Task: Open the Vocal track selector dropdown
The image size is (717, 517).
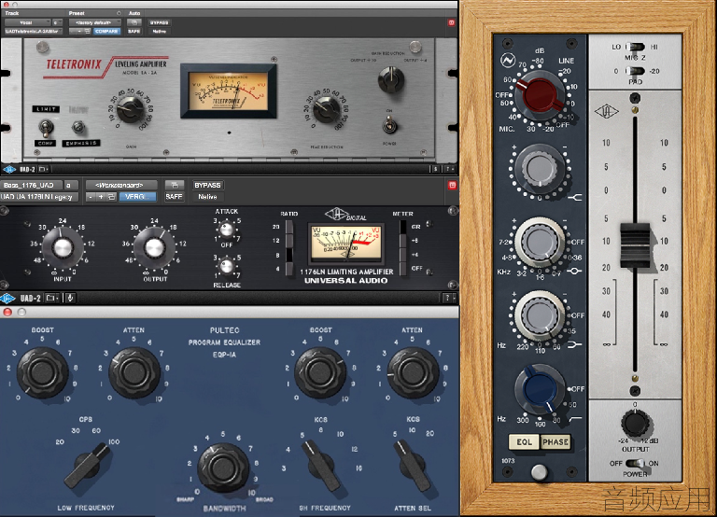Action: pos(27,22)
